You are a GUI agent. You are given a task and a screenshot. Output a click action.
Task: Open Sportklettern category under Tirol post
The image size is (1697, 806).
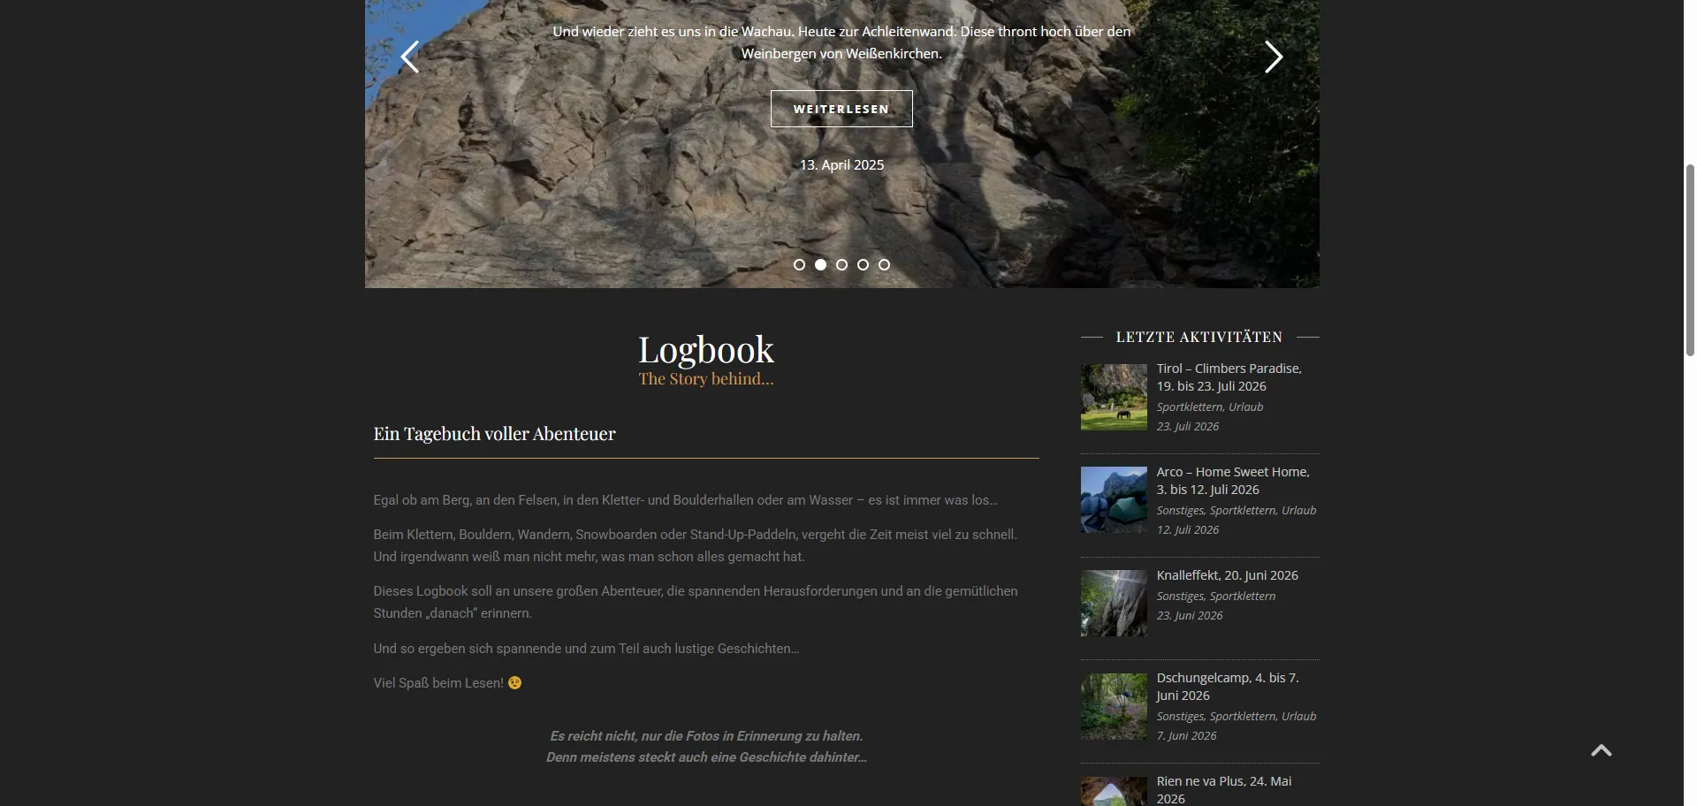1190,407
